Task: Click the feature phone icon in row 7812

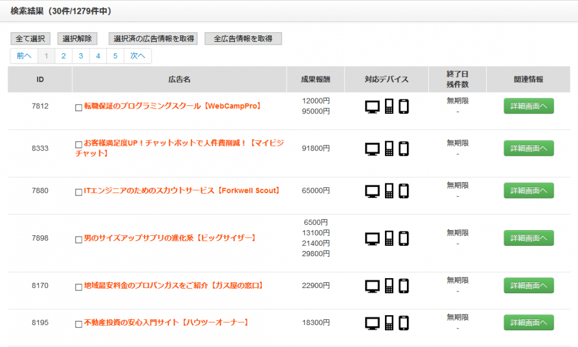Action: pyautogui.click(x=389, y=106)
